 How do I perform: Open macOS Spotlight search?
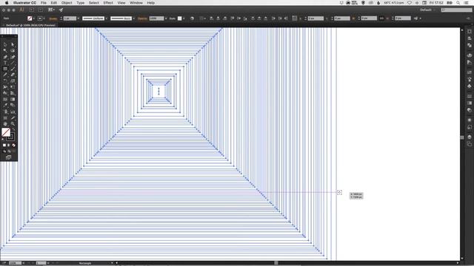click(458, 3)
